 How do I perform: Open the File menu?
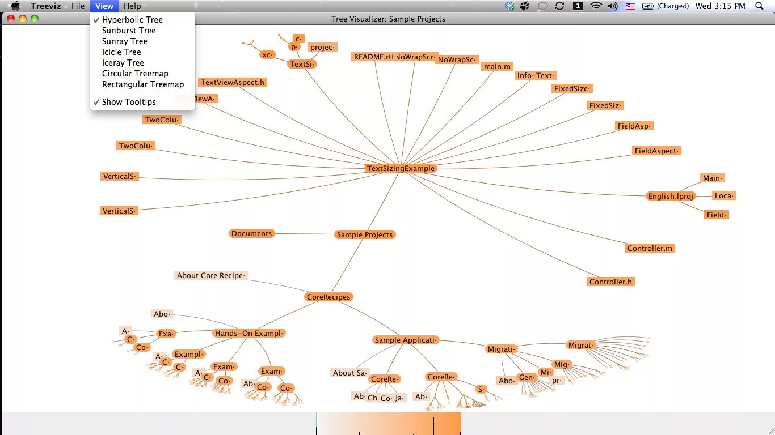78,6
